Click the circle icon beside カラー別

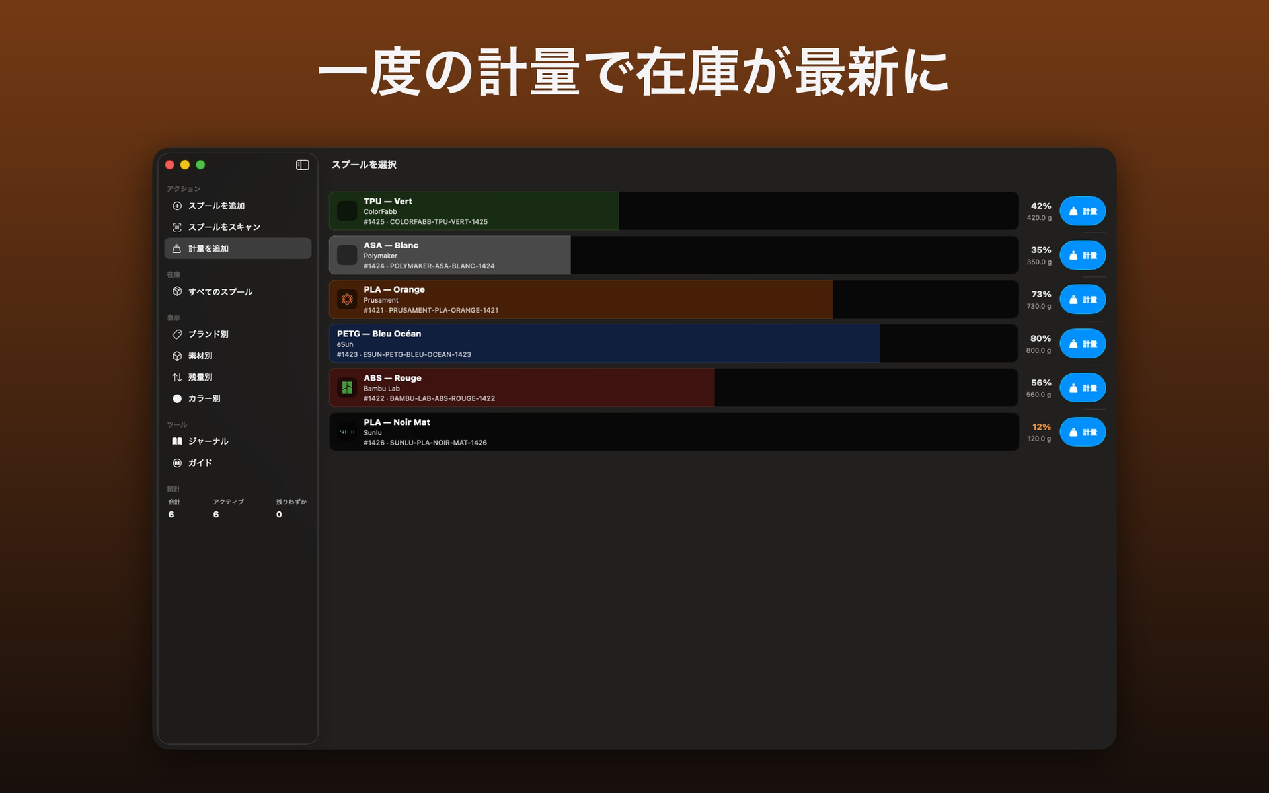point(177,398)
